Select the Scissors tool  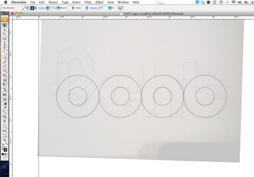(5, 131)
